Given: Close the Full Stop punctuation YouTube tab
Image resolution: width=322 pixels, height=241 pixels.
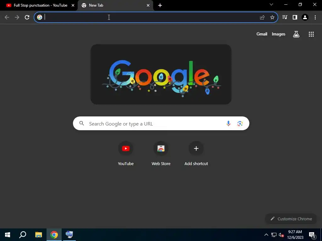Looking at the screenshot, I should [73, 5].
